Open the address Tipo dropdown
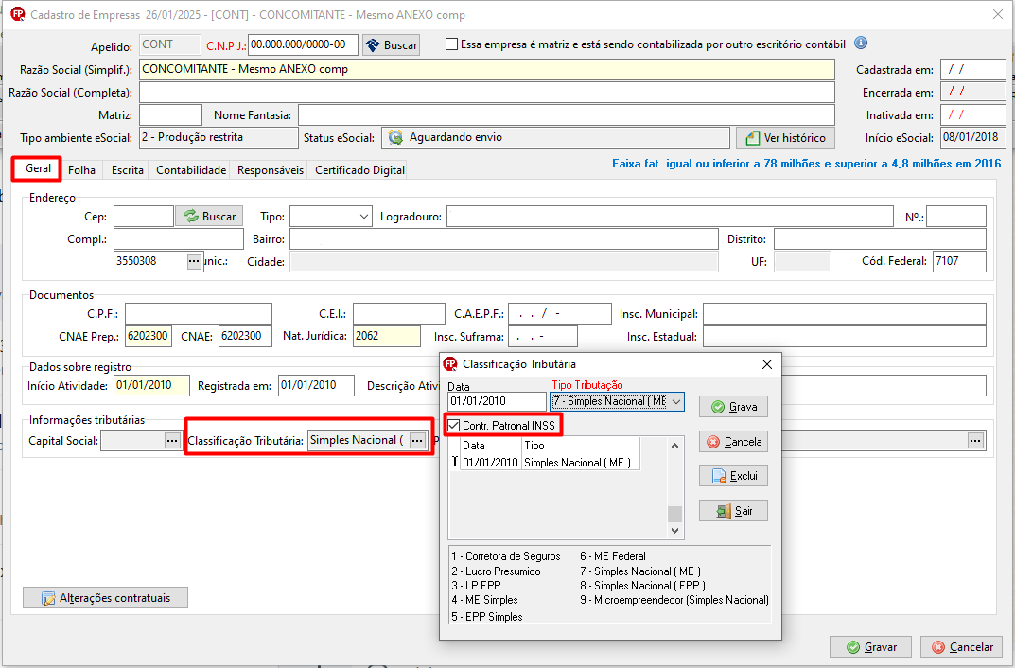Screen dimensions: 1015x668 click(364, 216)
